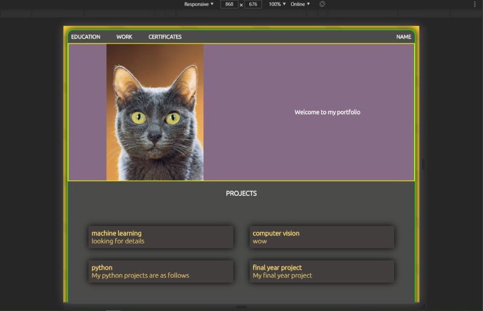Click the viewport width field showing 868
The image size is (483, 311).
(229, 4)
